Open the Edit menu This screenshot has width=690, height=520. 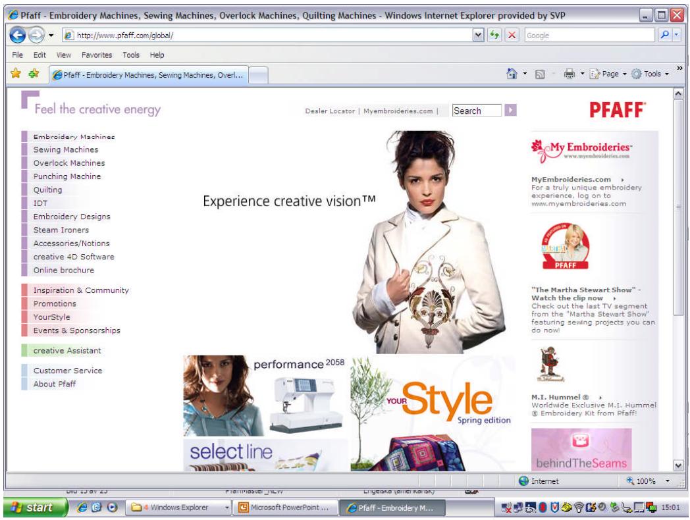pos(40,55)
